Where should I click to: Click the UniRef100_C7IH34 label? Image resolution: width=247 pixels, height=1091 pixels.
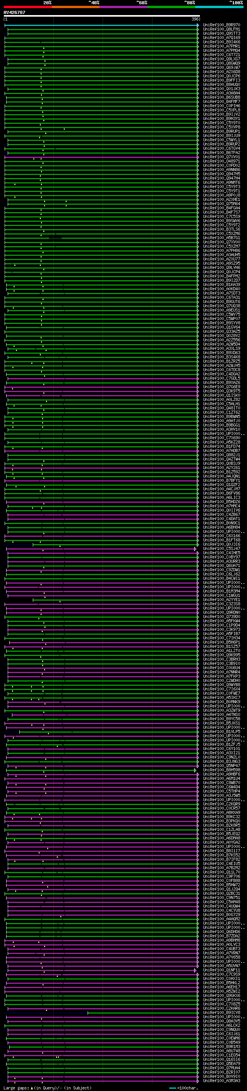(x=221, y=638)
